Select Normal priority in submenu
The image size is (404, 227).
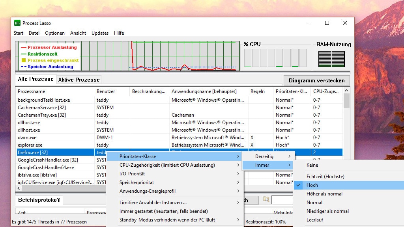pos(349,202)
